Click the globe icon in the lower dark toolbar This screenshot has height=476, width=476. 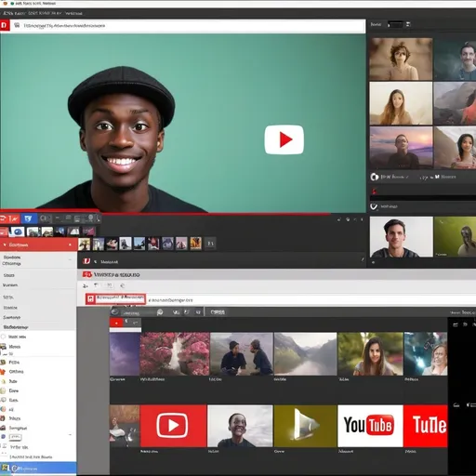tap(114, 312)
